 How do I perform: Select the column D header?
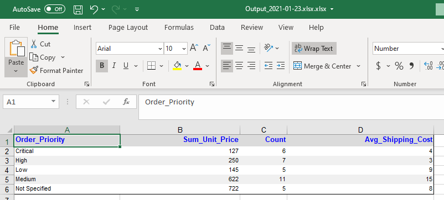click(360, 130)
